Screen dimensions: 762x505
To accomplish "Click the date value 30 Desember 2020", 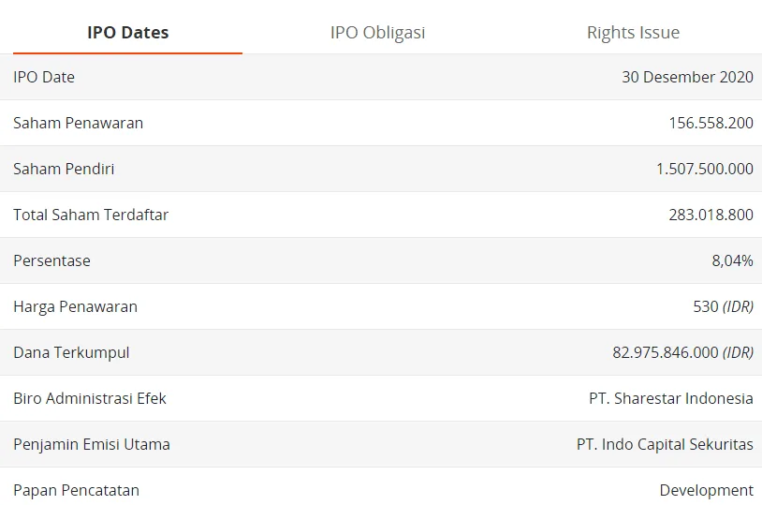I will [x=687, y=77].
